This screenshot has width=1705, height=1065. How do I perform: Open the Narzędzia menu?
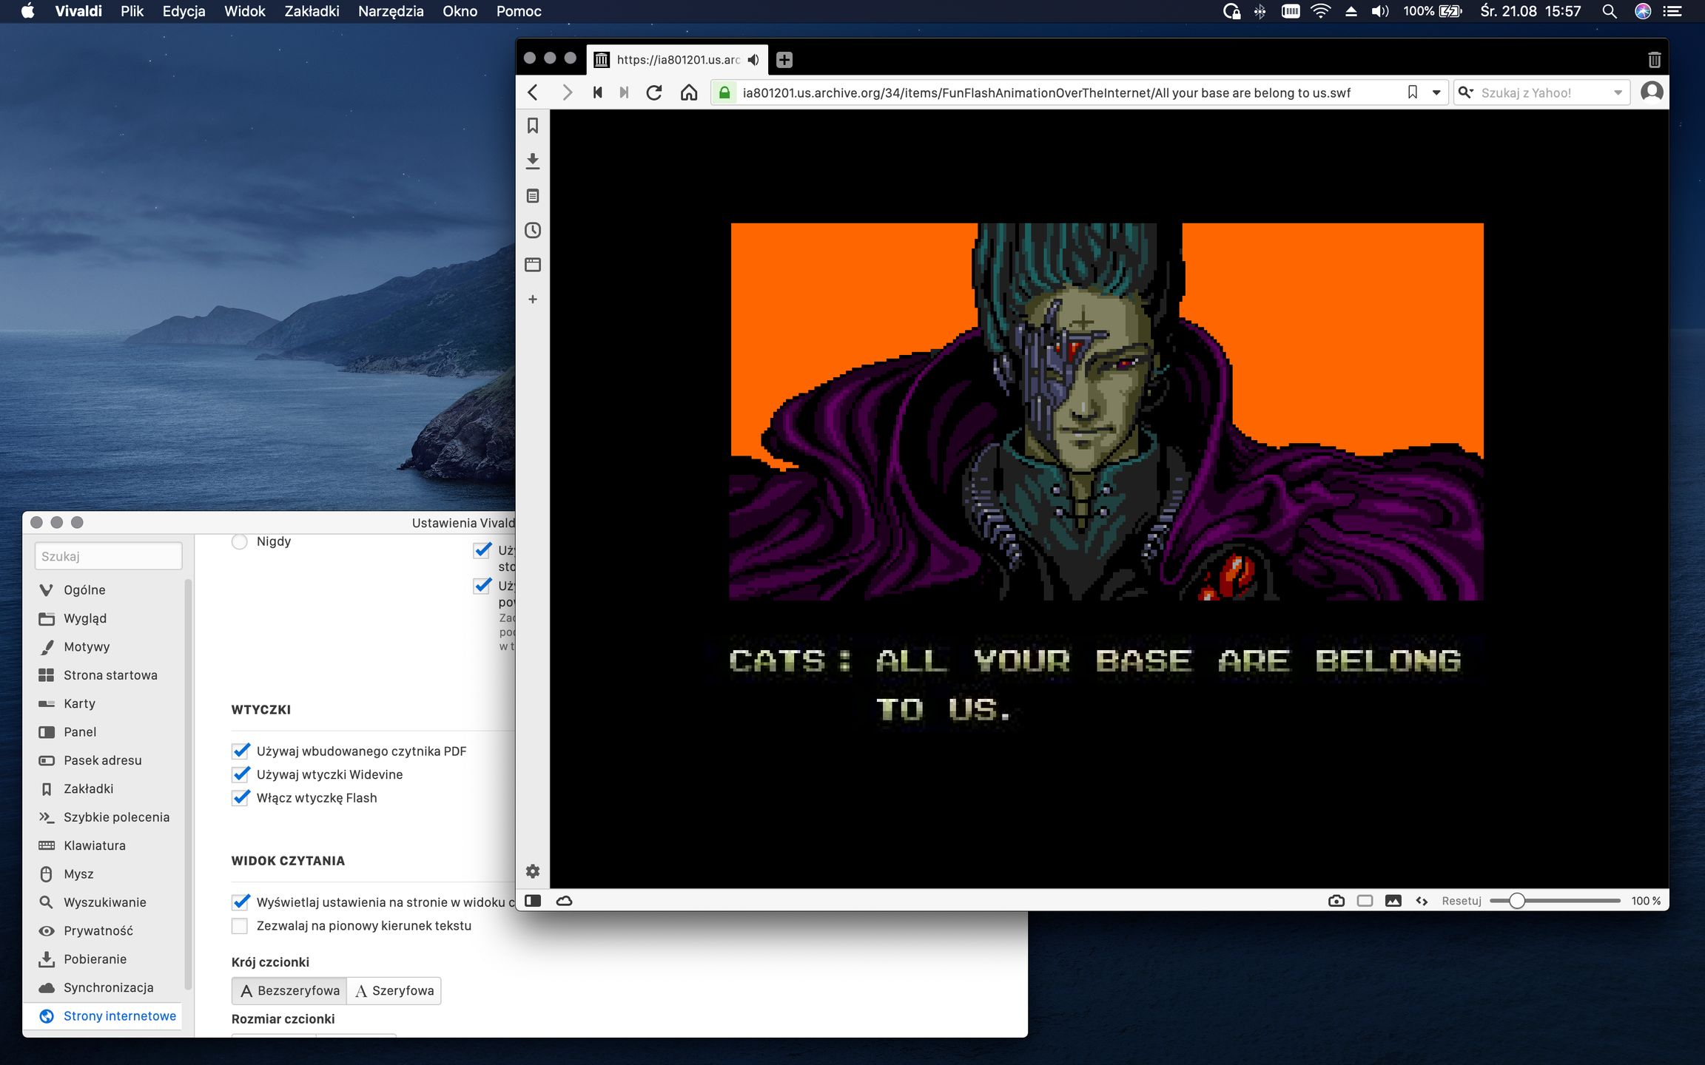tap(390, 11)
